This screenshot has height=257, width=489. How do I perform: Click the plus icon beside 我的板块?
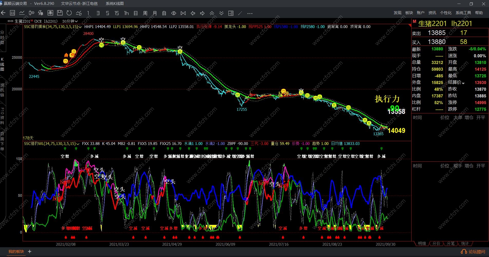click(30, 252)
